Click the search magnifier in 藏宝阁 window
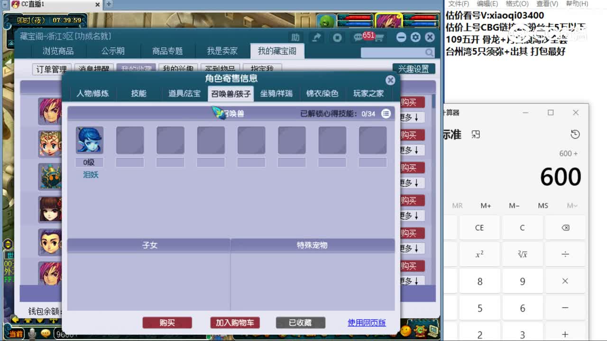607x341 pixels. pos(427,52)
